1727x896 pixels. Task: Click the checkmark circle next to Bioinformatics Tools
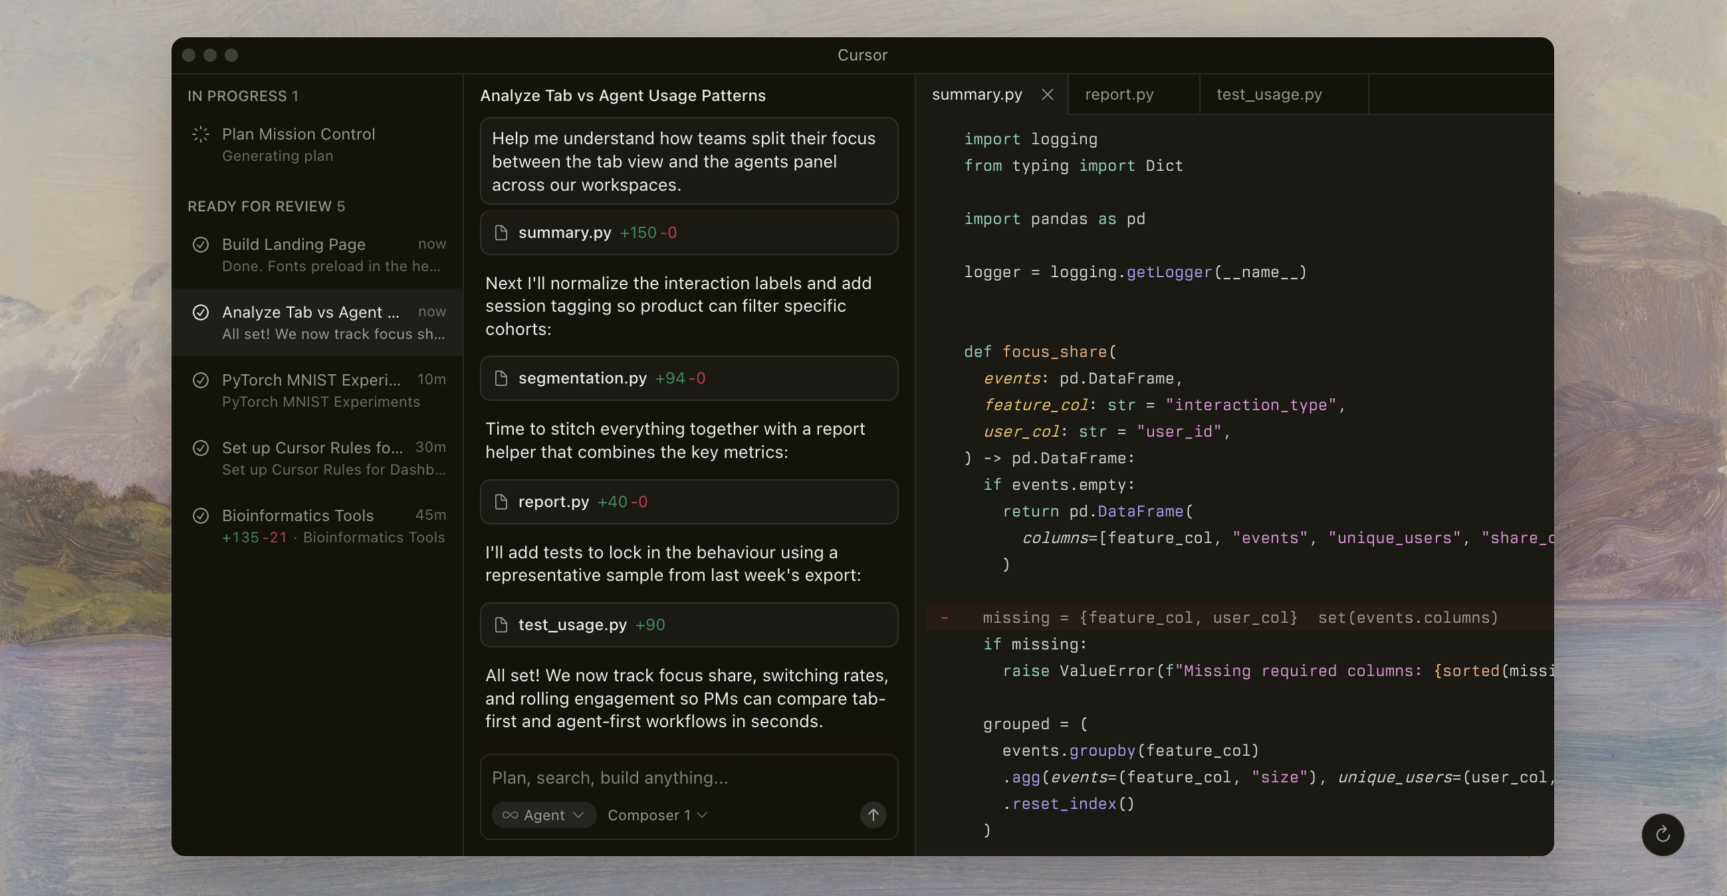click(x=201, y=515)
